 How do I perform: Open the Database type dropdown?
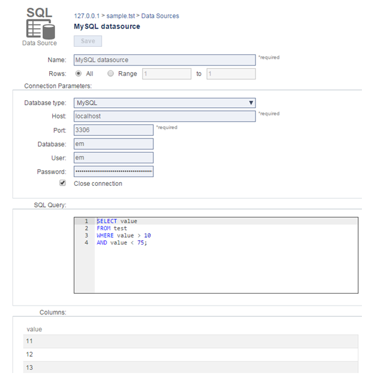pyautogui.click(x=164, y=103)
